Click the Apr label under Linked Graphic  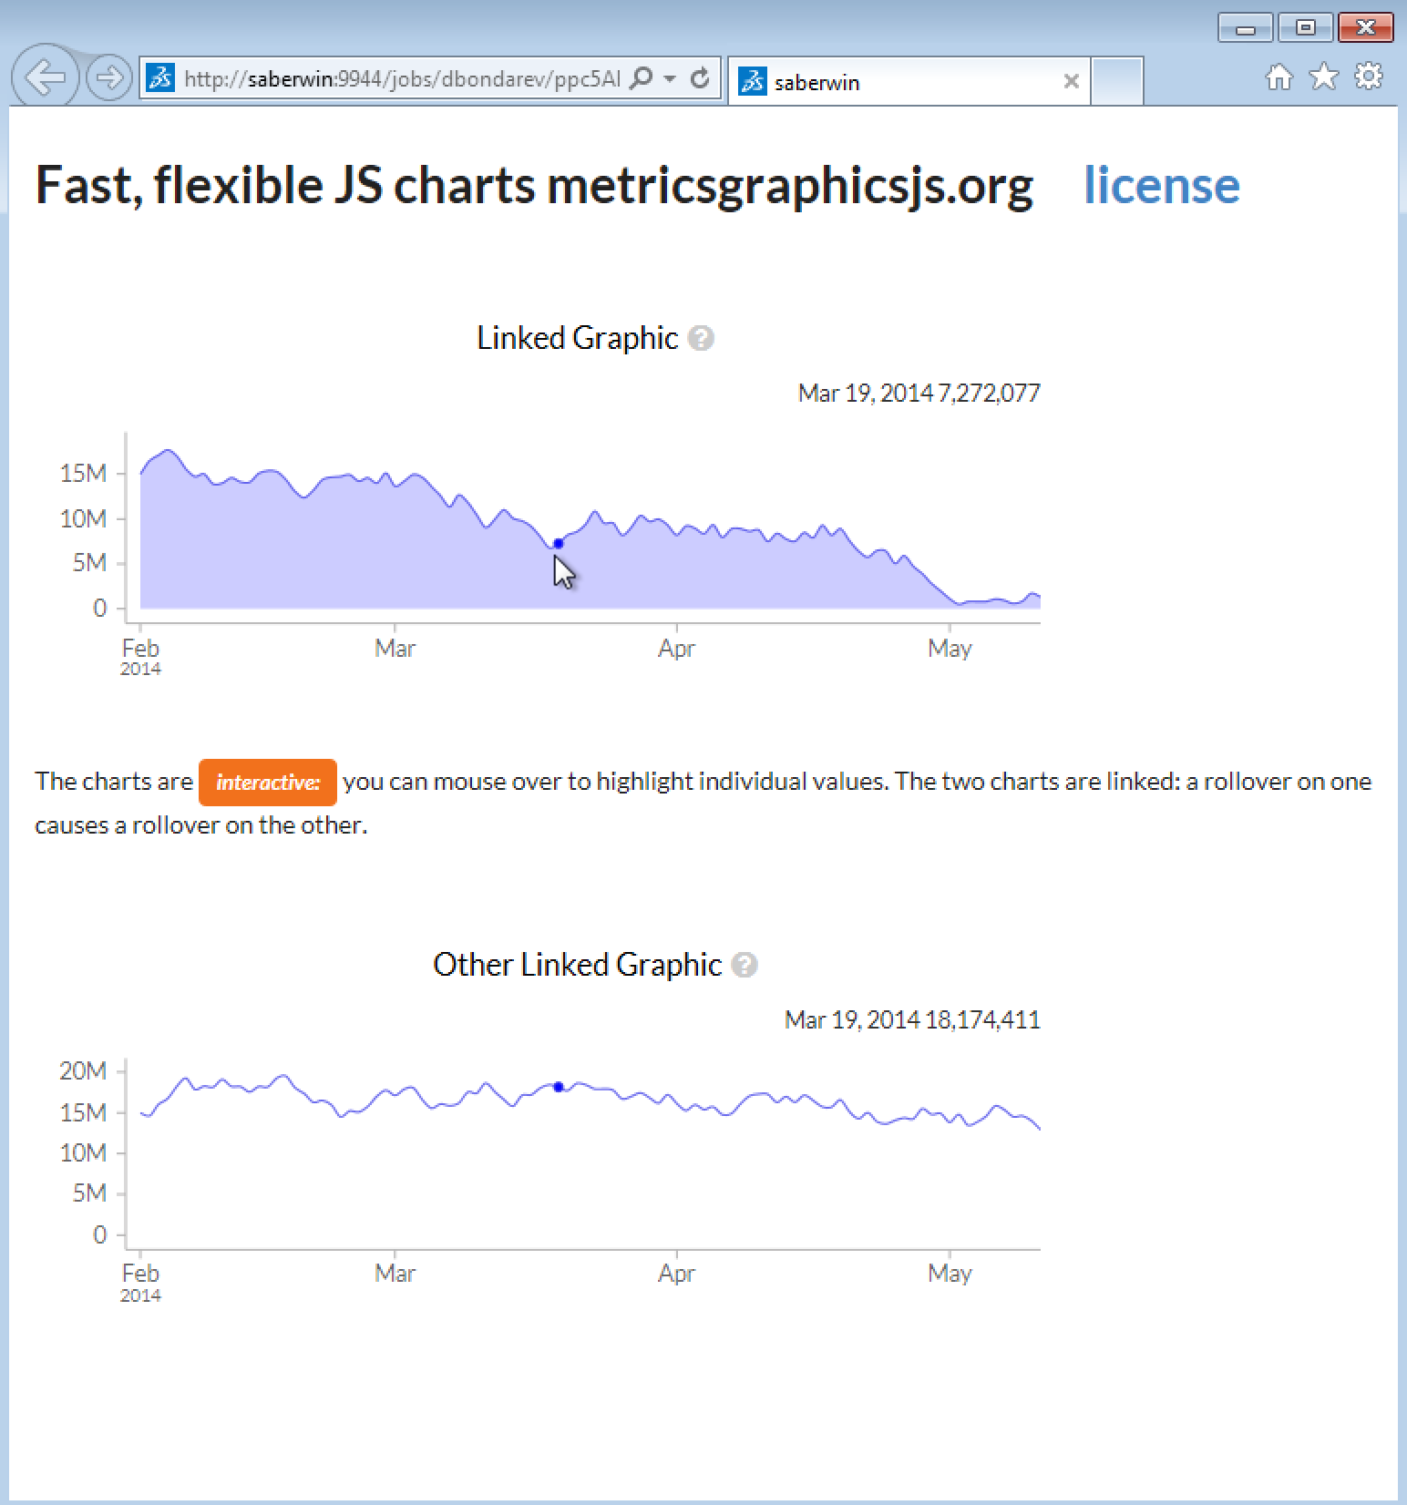point(676,649)
